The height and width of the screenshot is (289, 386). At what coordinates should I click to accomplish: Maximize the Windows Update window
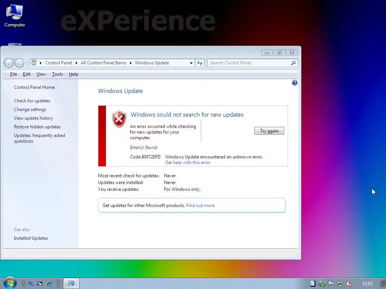[x=279, y=53]
